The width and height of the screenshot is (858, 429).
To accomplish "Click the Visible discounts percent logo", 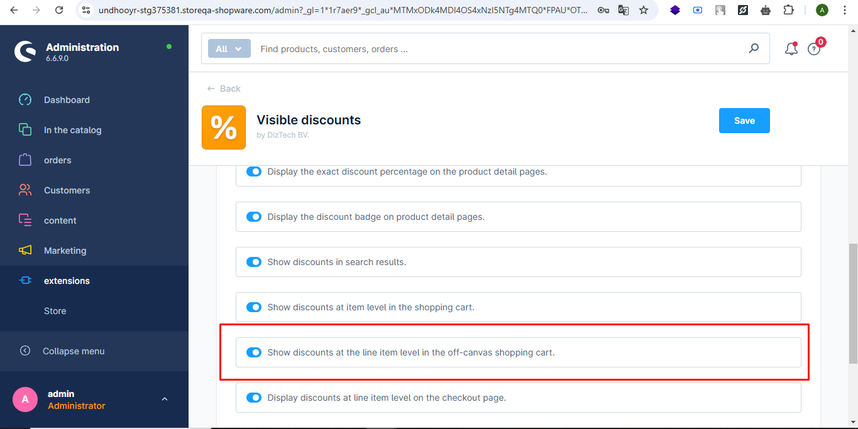I will (x=224, y=128).
